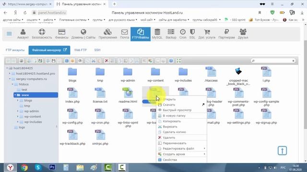Select the test folder in tree

click(24, 90)
